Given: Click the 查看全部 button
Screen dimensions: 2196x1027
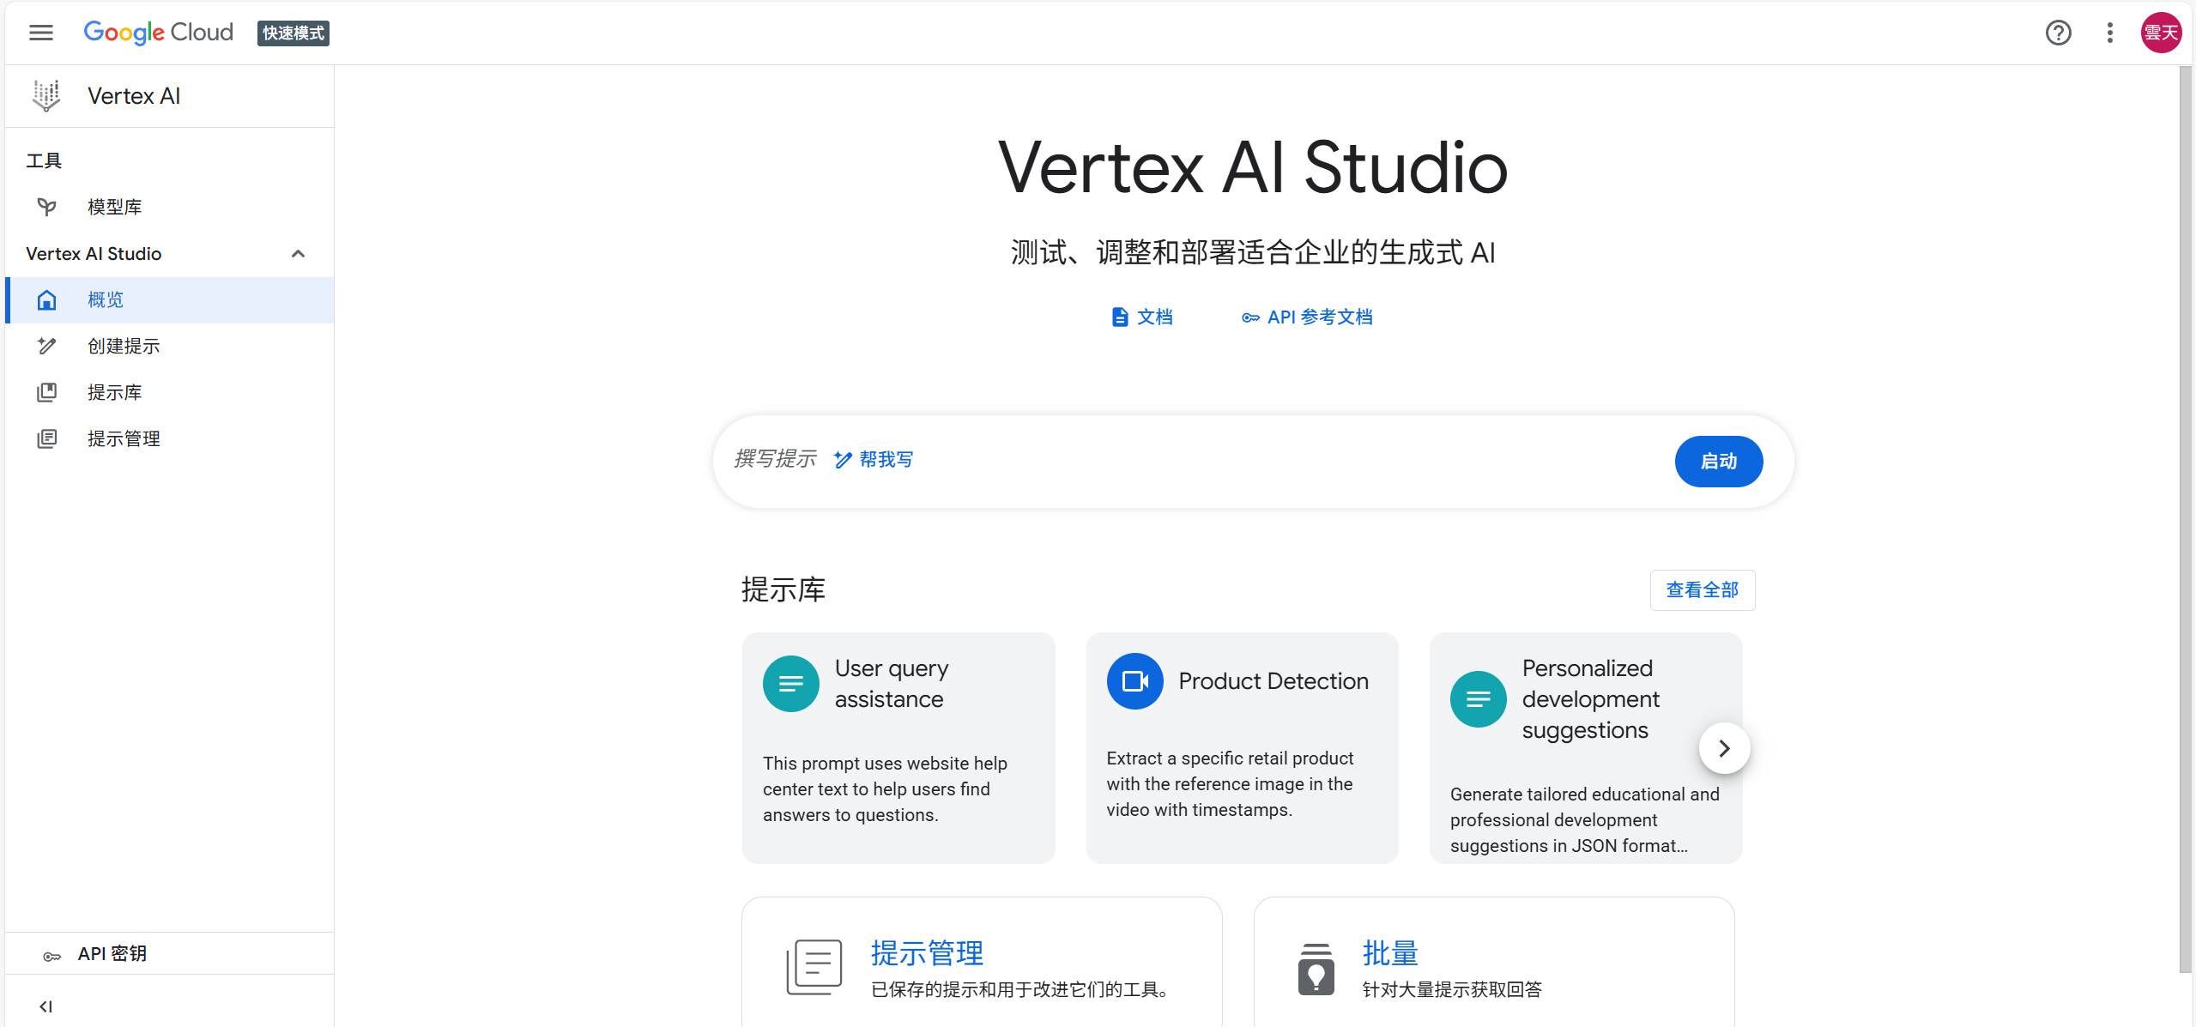Looking at the screenshot, I should (x=1702, y=590).
